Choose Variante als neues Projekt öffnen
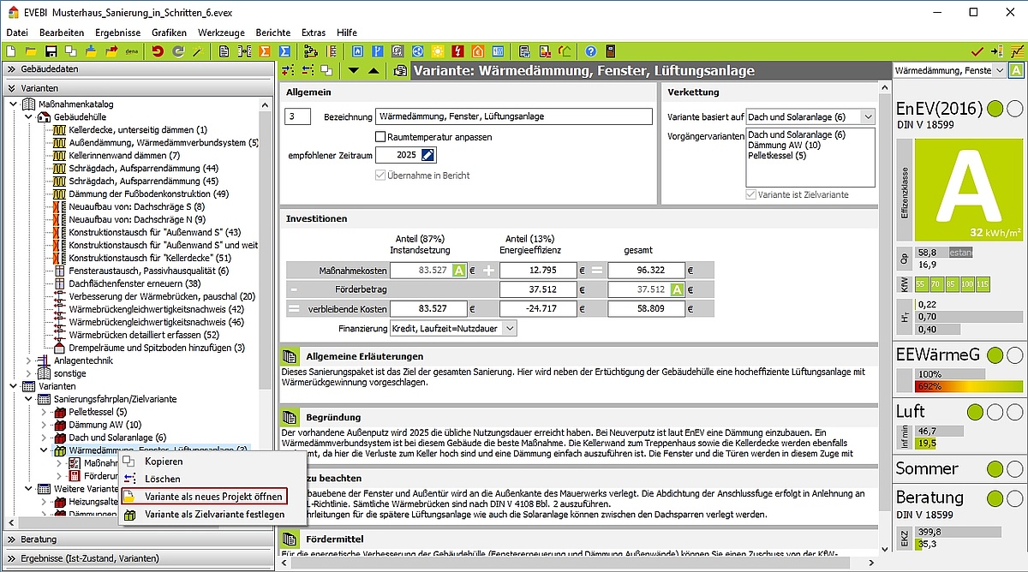The height and width of the screenshot is (572, 1028). (x=203, y=496)
